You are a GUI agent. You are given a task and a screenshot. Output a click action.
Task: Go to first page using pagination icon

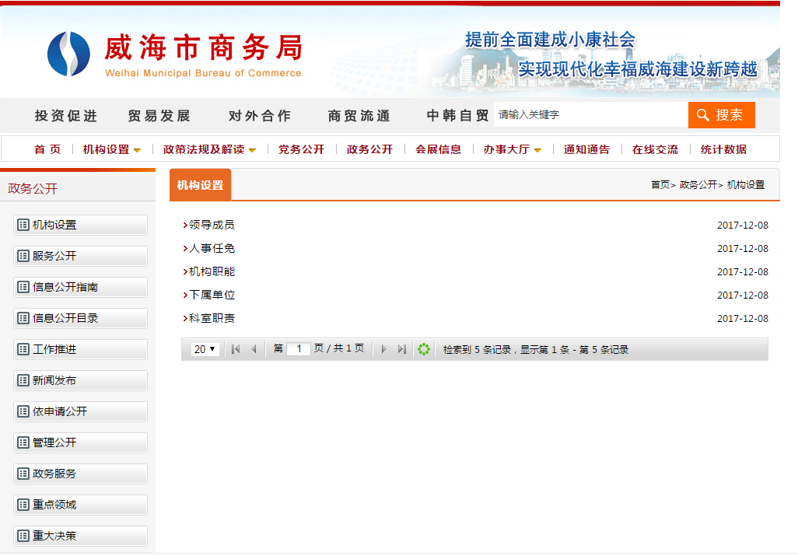(236, 350)
